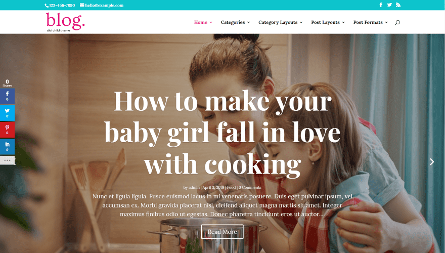Open the RSS feed icon
Image resolution: width=445 pixels, height=253 pixels.
[x=398, y=5]
